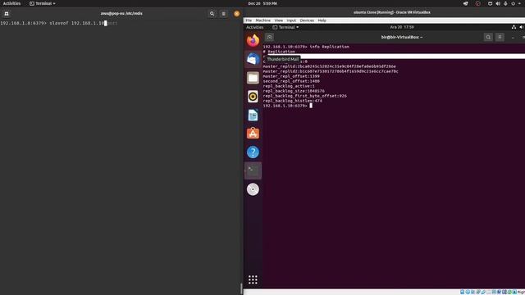Open VirtualBox Input menu

tap(291, 20)
